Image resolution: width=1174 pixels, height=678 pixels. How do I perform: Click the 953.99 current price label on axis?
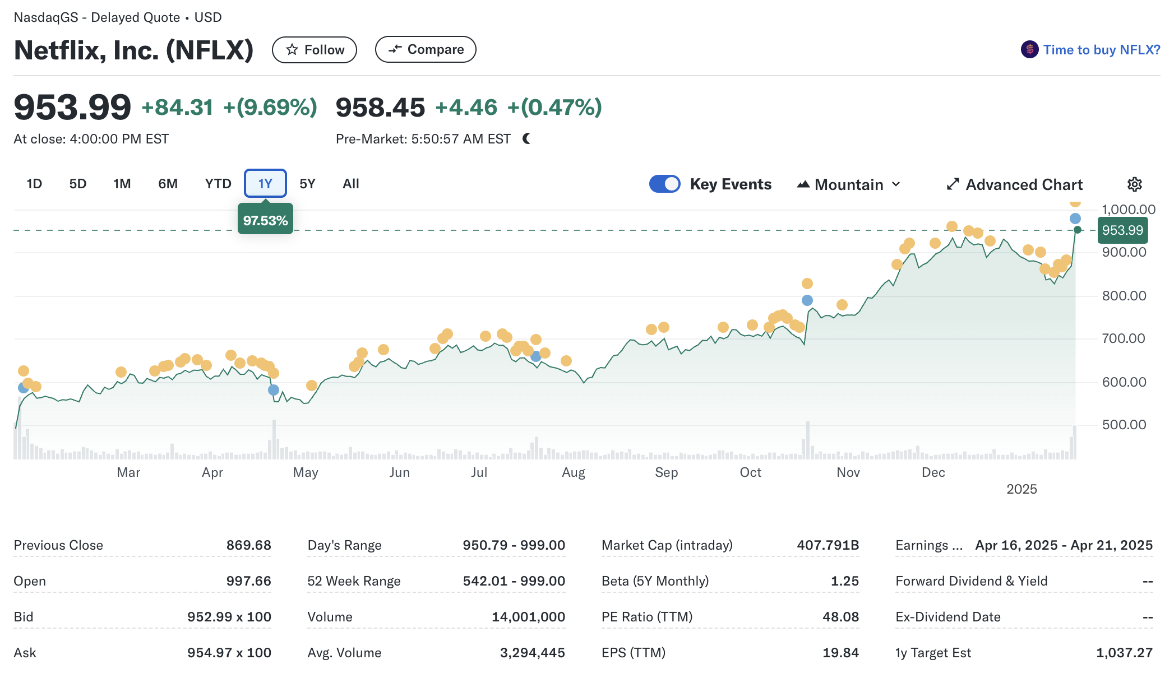coord(1122,230)
